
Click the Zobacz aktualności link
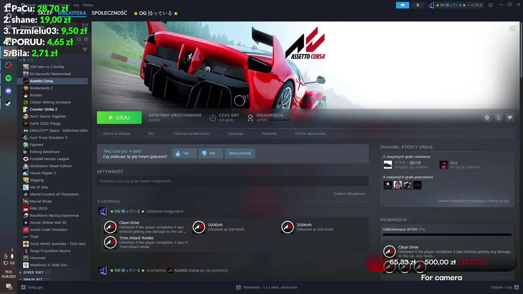point(349,194)
